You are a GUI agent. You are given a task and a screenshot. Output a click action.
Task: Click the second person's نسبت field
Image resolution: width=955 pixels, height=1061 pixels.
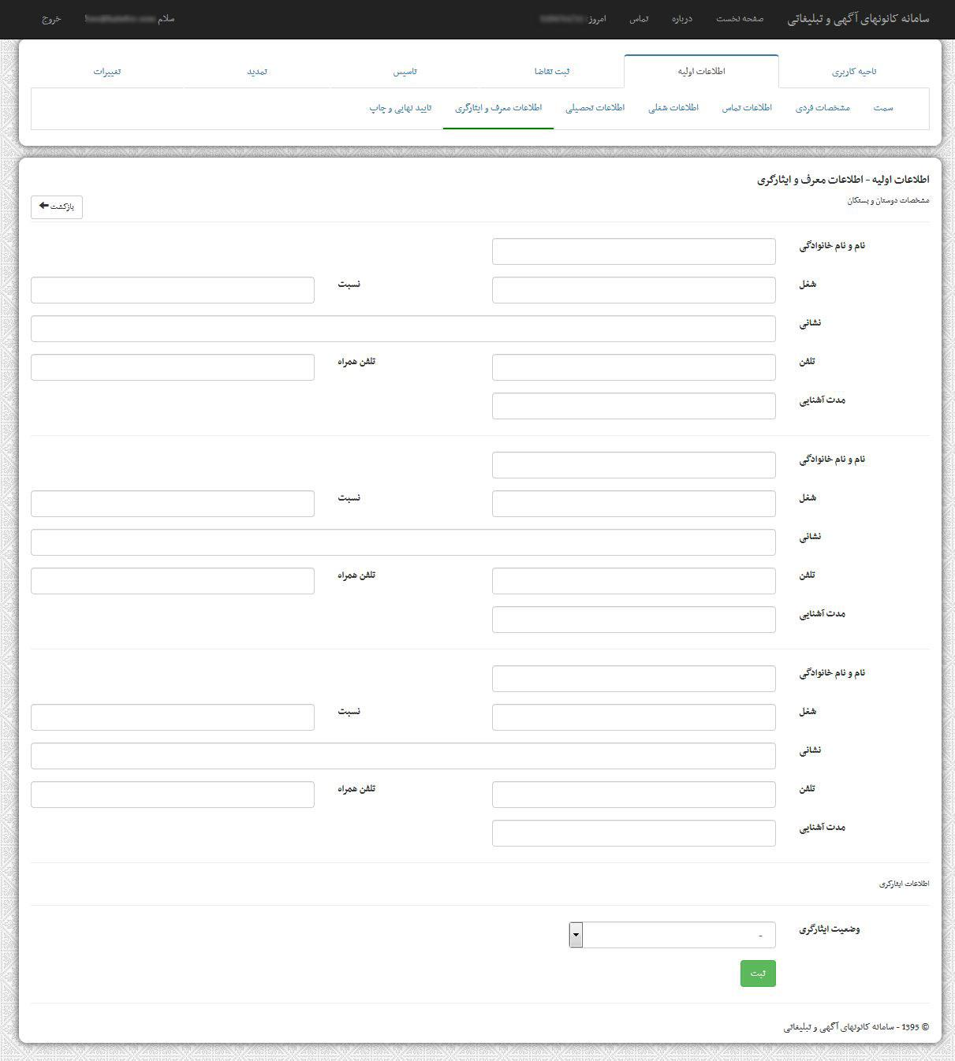tap(173, 504)
